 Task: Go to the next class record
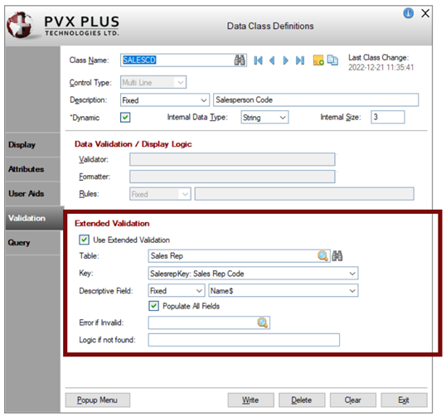[285, 61]
